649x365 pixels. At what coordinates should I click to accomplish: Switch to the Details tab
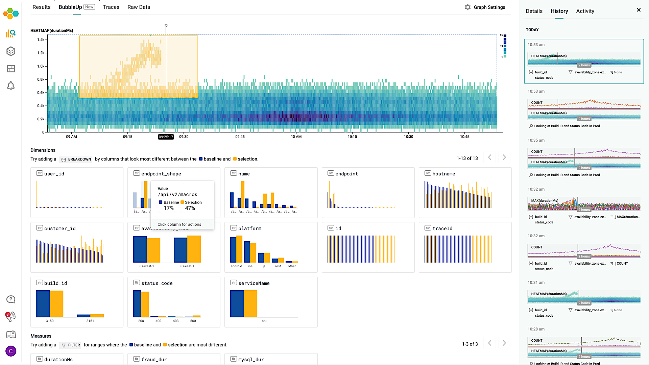534,11
